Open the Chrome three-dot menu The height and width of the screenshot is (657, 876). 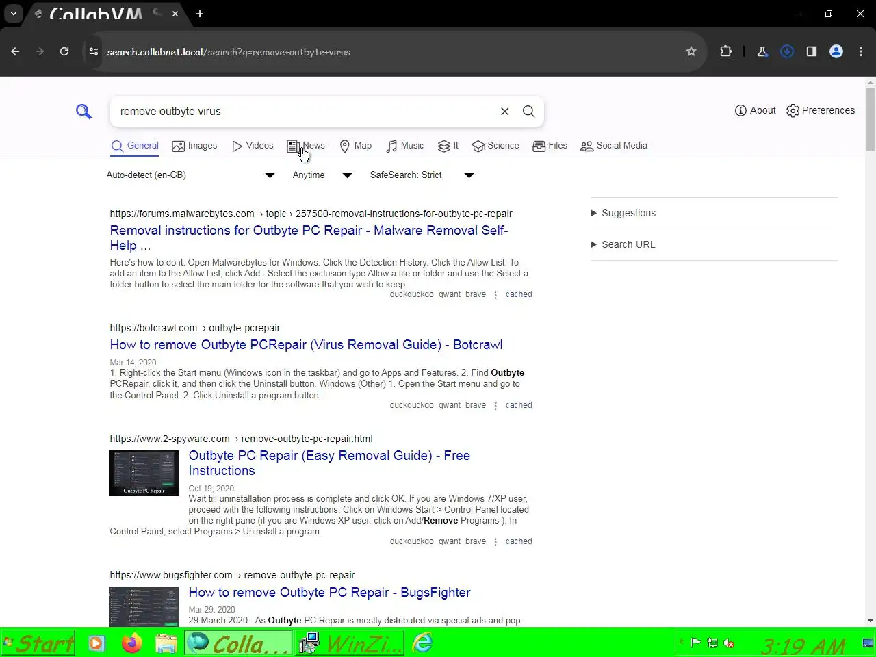[x=861, y=51]
